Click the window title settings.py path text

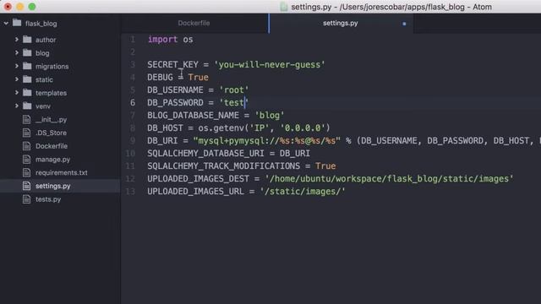[391, 7]
